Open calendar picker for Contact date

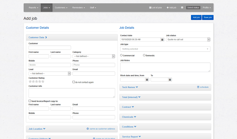(x=162, y=39)
